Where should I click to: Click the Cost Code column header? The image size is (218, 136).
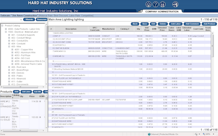[198, 29]
